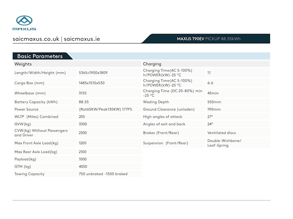This screenshot has height=219, width=293.
Task: Click the Wading Depth 550mm entry
Action: (214, 102)
